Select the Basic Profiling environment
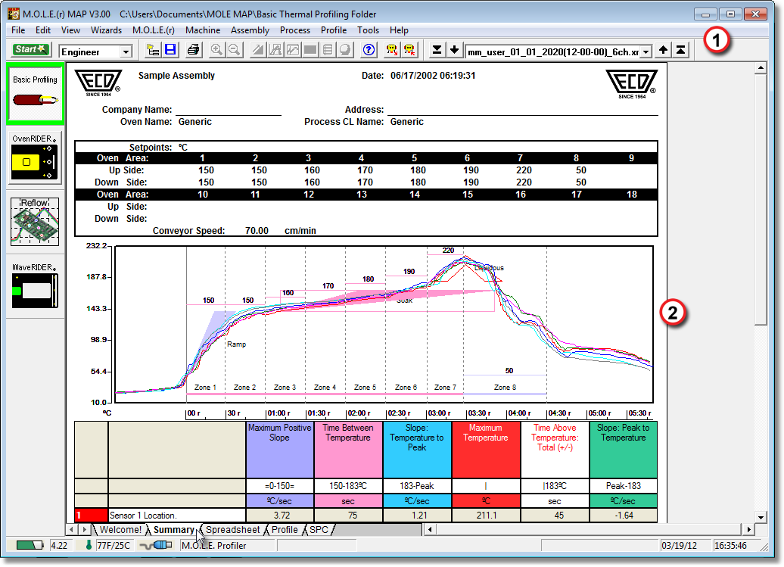 [35, 94]
